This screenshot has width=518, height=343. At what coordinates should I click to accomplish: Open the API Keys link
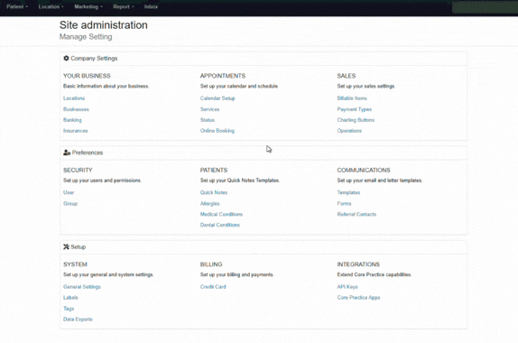(x=347, y=286)
